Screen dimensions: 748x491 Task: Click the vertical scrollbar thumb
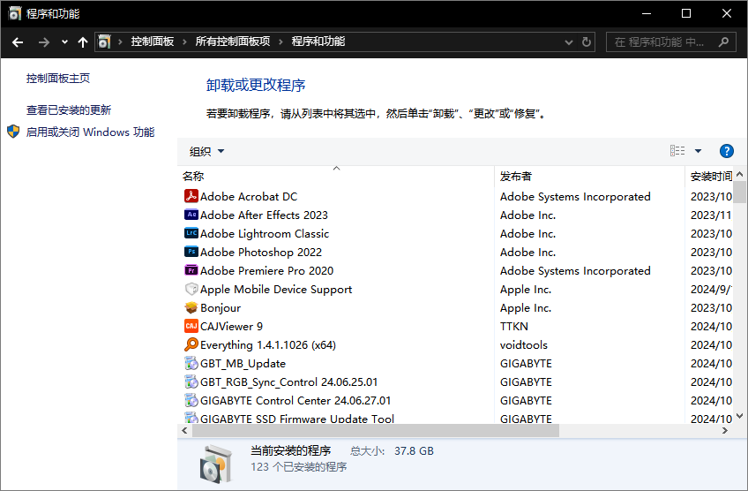click(739, 192)
